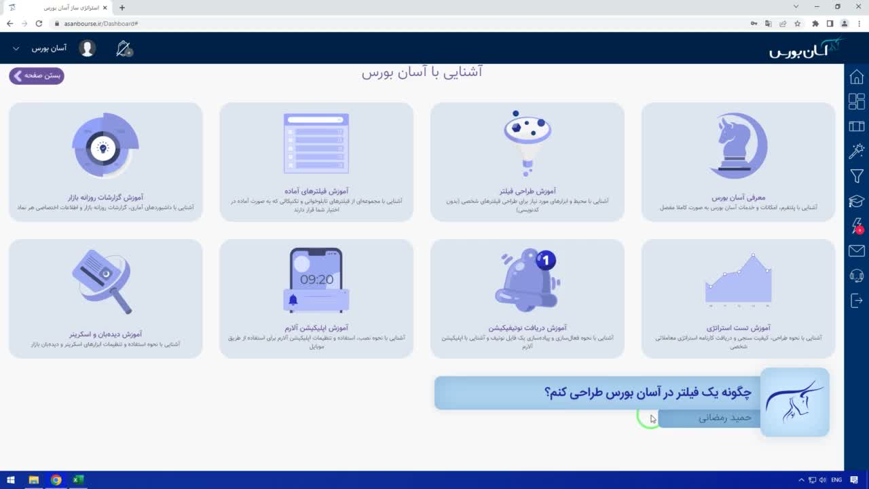Open the graduation cap tutorials icon

(856, 202)
